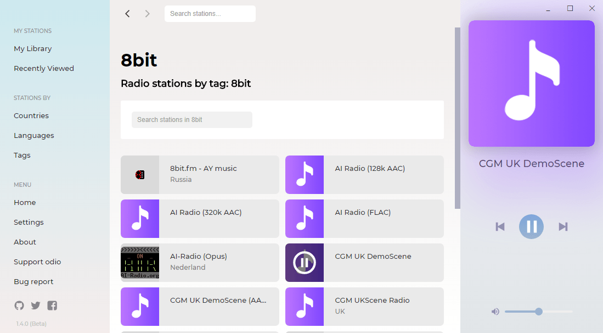Click the vertical scrollbar of station list

(x=457, y=118)
